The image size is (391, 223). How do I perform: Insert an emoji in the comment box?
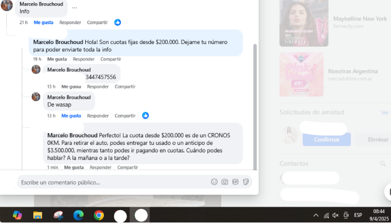point(214,182)
